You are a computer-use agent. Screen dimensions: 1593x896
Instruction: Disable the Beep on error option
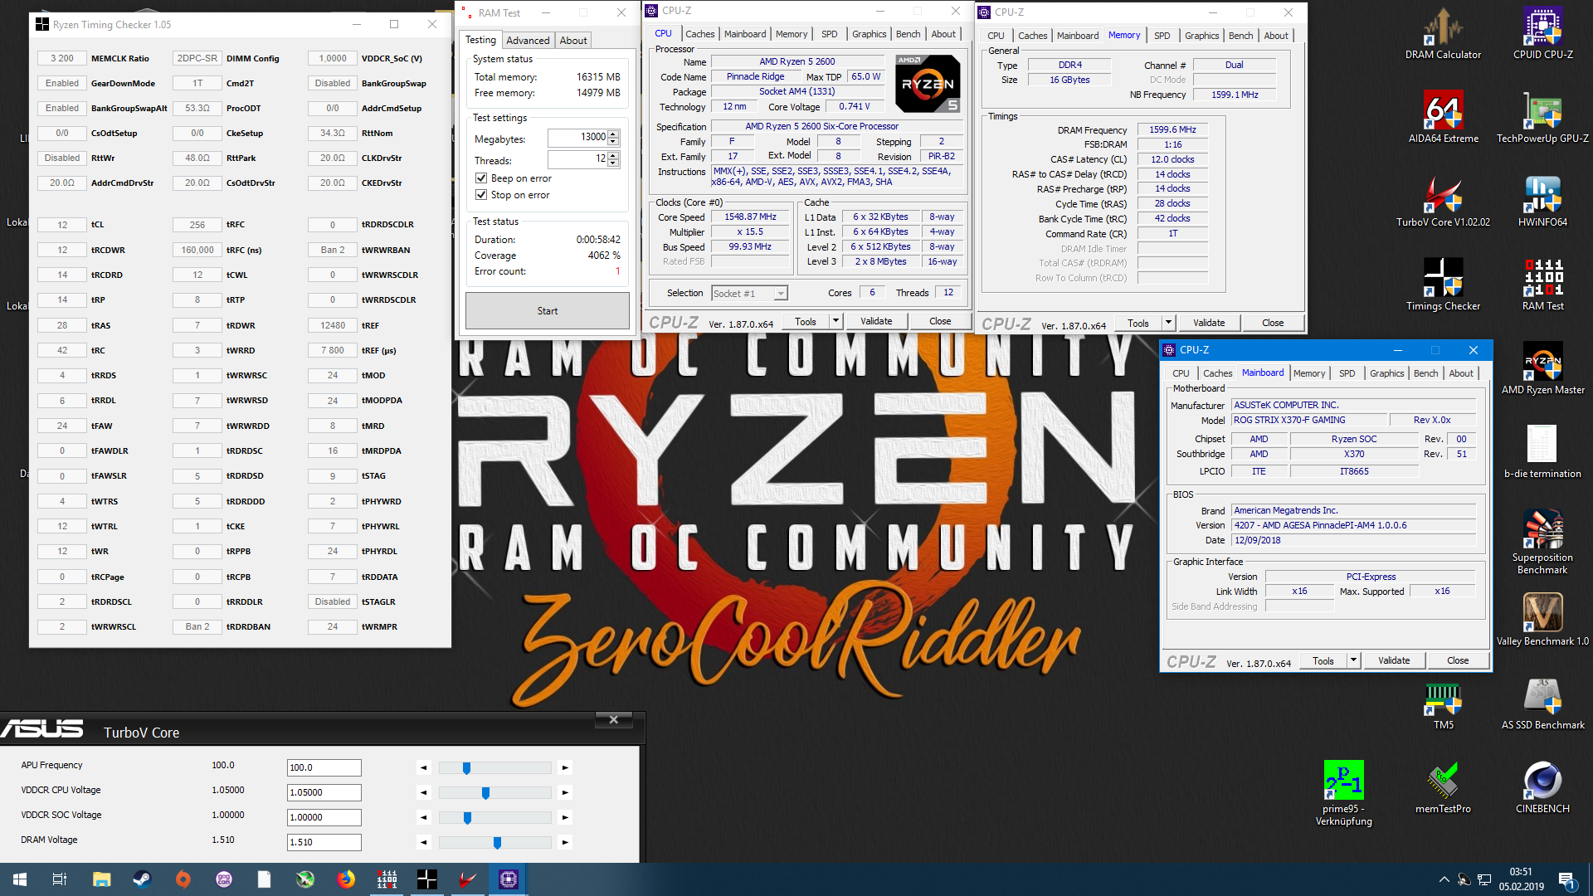[482, 178]
